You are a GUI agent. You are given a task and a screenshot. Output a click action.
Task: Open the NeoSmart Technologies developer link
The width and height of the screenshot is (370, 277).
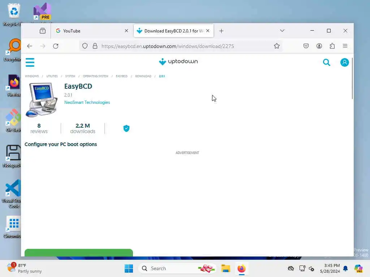(87, 102)
